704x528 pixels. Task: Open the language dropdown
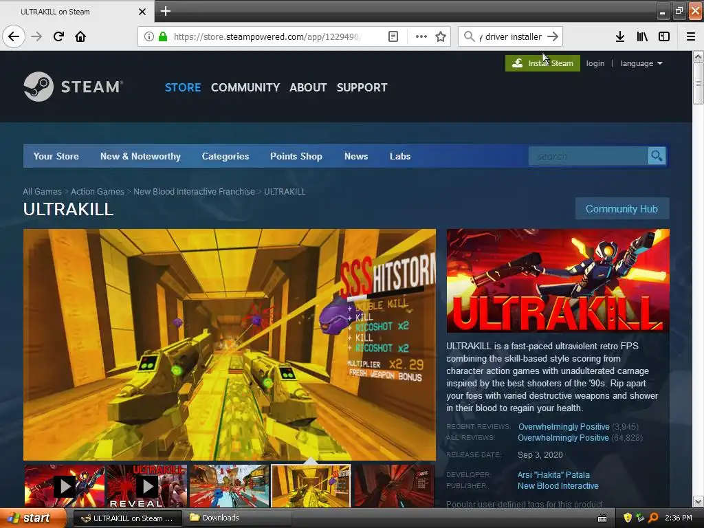(641, 63)
